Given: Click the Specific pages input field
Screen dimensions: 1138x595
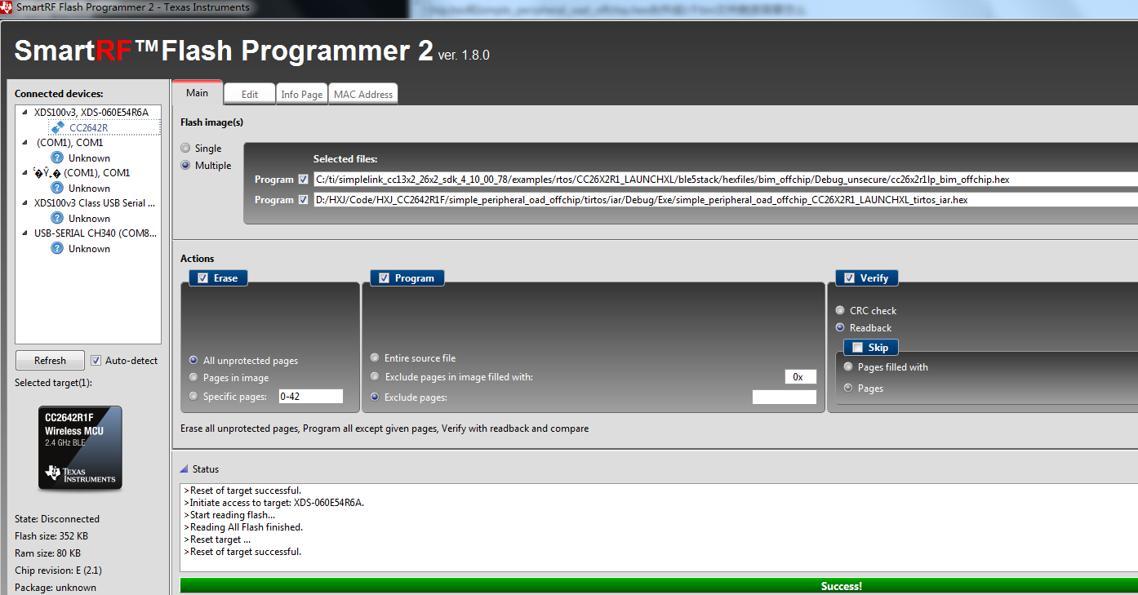Looking at the screenshot, I should [310, 397].
